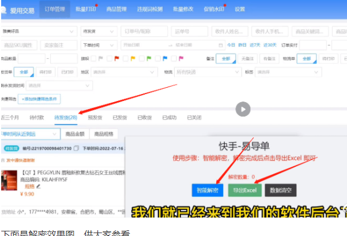Click the dark 数据清空 button
This screenshot has width=347, height=236.
pos(281,190)
